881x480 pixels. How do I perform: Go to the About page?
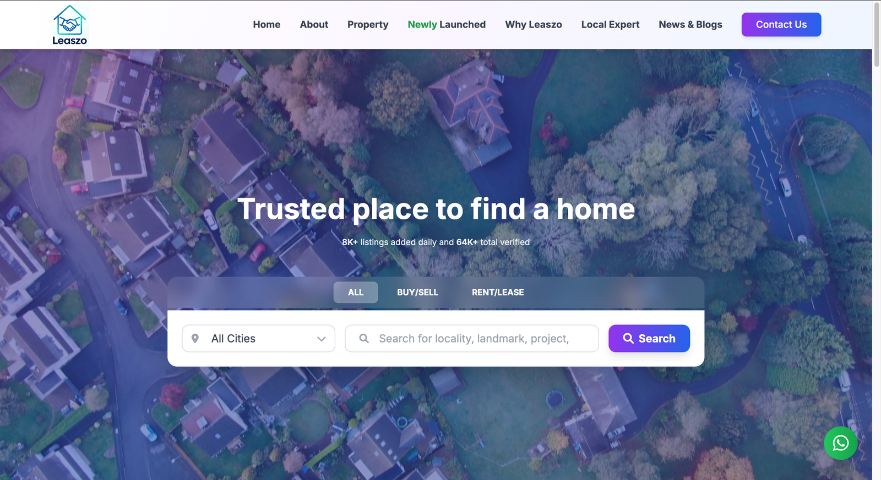coord(314,25)
